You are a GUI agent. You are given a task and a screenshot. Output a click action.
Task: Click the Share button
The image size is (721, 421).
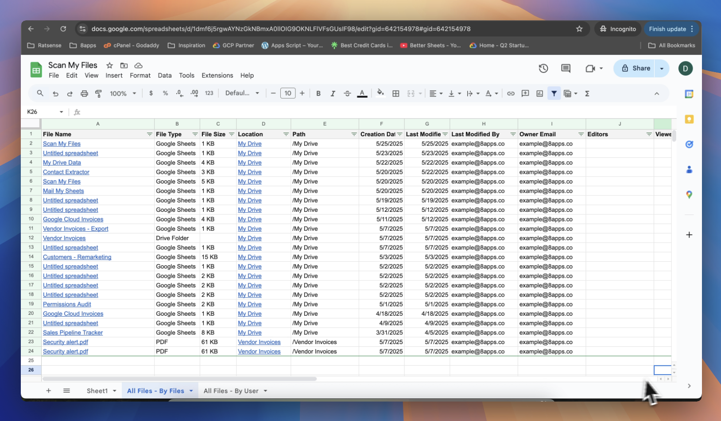(635, 68)
